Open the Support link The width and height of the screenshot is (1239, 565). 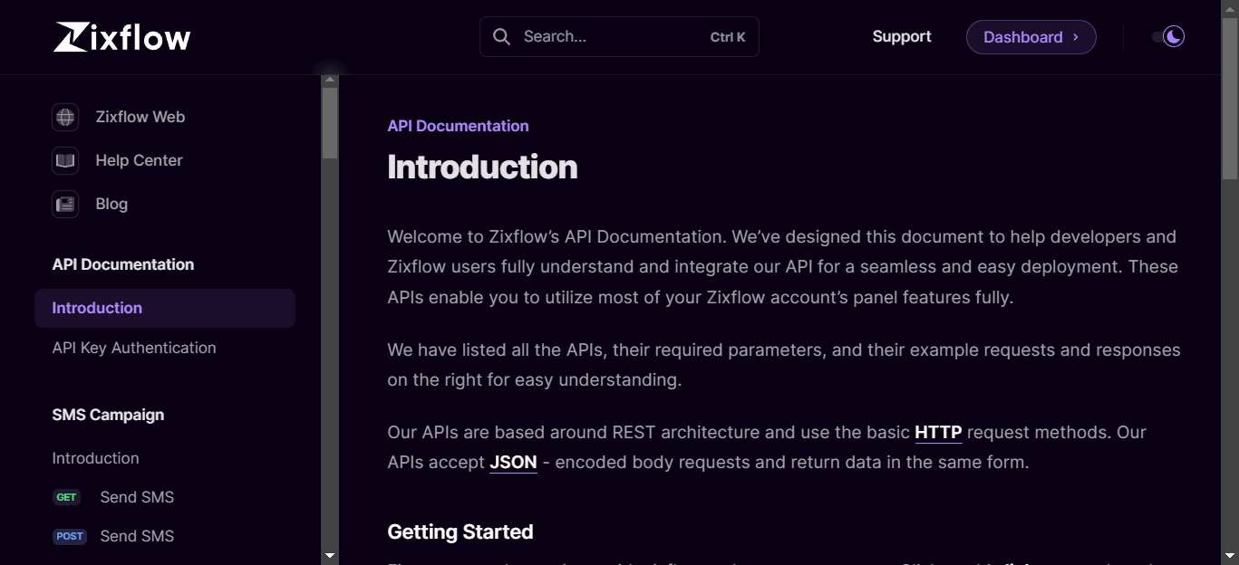[x=902, y=37]
